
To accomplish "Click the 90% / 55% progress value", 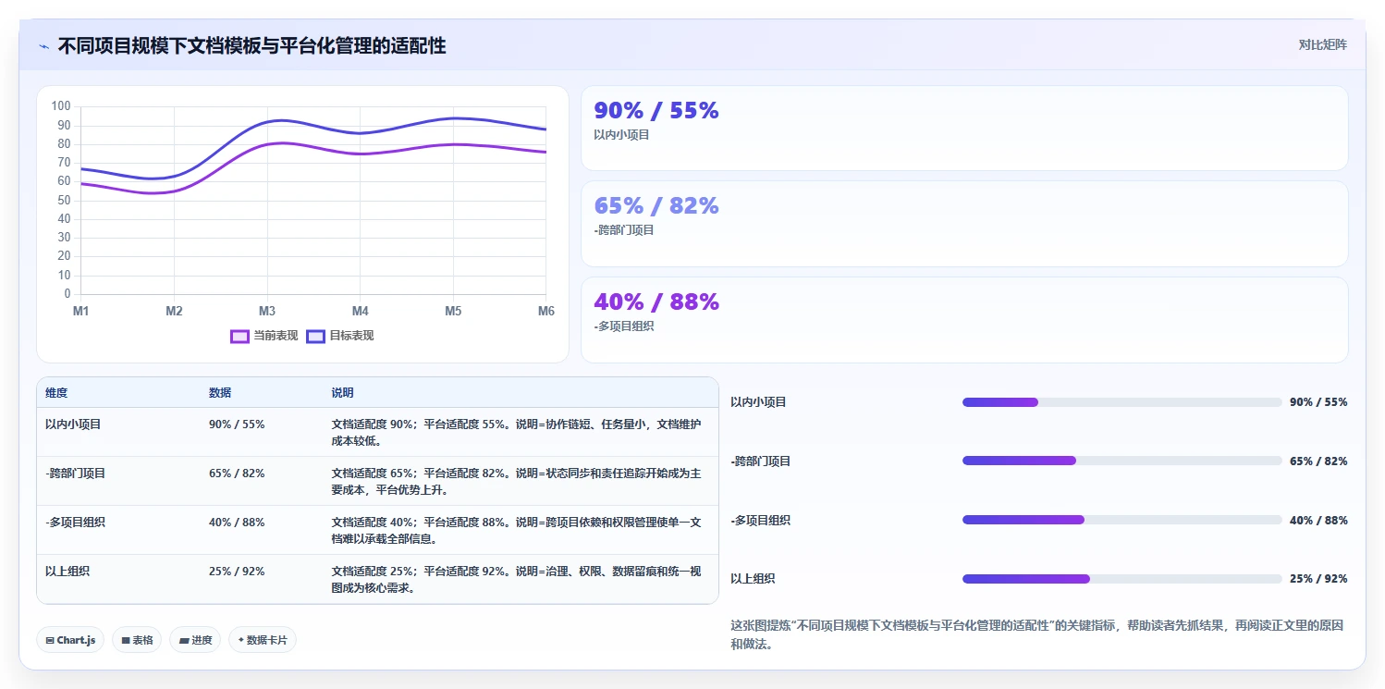I will tap(1318, 402).
